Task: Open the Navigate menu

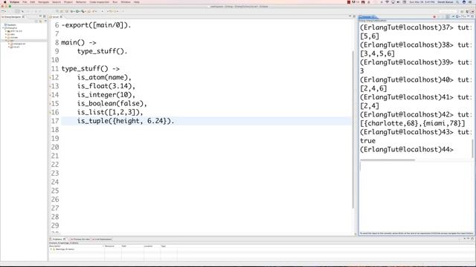Action: [43, 1]
